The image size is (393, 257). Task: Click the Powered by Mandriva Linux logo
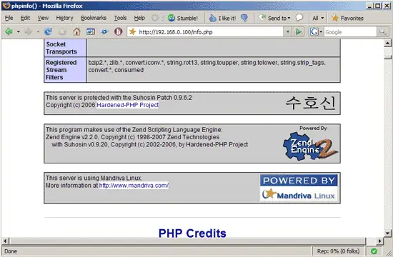(x=299, y=188)
